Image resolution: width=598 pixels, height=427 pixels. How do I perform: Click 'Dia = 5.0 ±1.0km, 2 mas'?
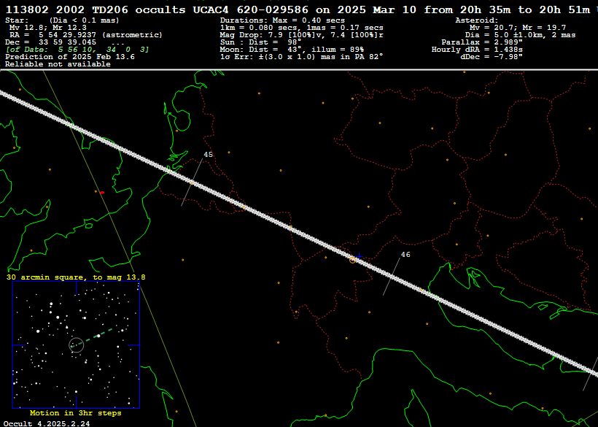tap(520, 35)
